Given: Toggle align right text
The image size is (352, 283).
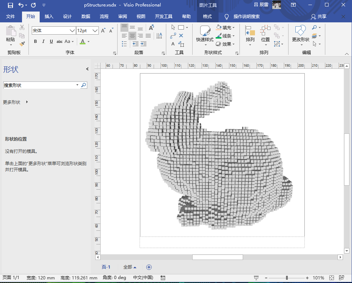Looking at the screenshot, I should point(140,36).
